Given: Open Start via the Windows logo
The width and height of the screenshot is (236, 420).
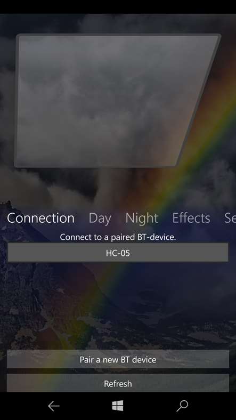Looking at the screenshot, I should pos(118,406).
